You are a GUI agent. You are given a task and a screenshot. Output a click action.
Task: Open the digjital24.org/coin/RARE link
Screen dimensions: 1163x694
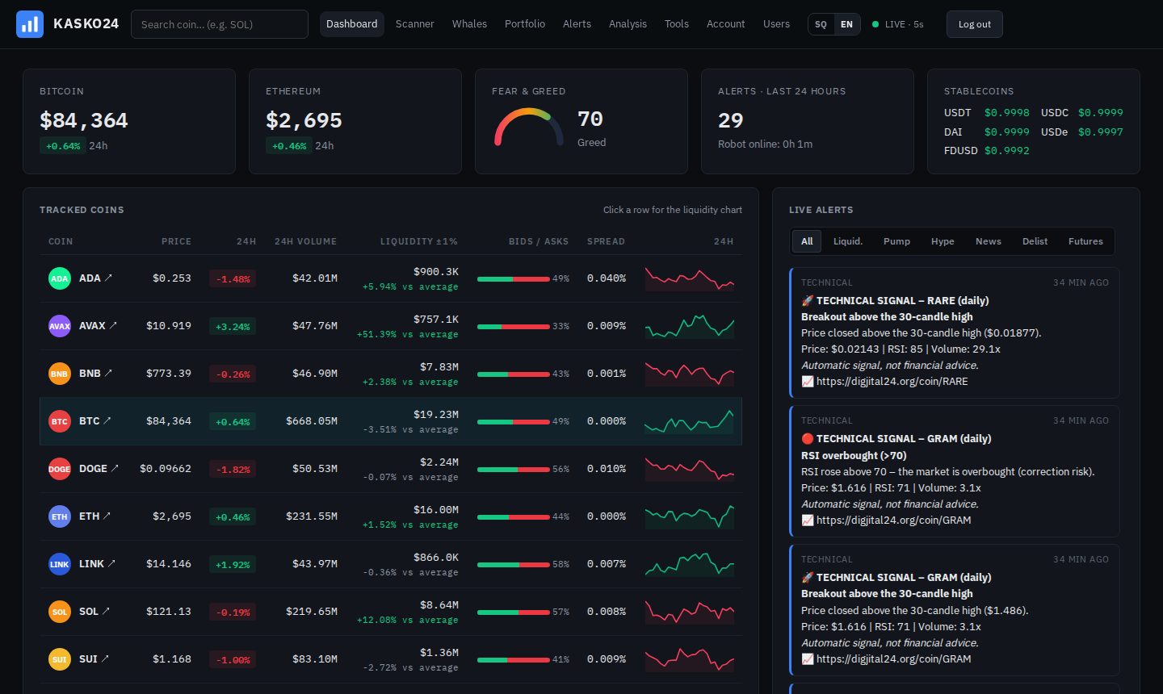[892, 382]
